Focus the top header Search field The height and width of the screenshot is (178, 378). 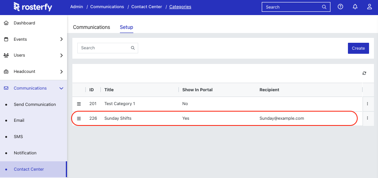(296, 7)
